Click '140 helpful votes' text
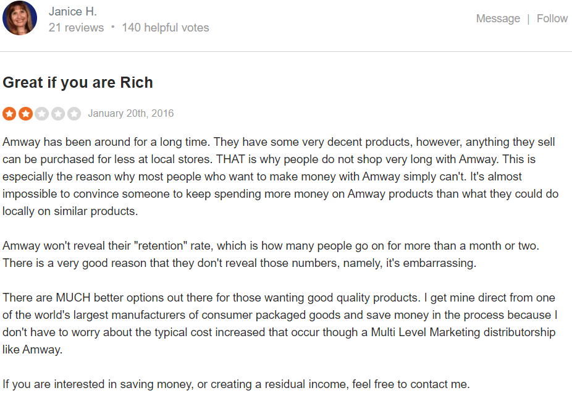 (x=166, y=28)
